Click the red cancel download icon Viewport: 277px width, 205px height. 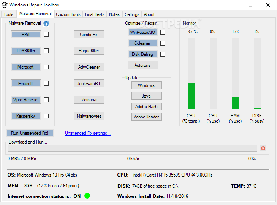[x=263, y=148]
